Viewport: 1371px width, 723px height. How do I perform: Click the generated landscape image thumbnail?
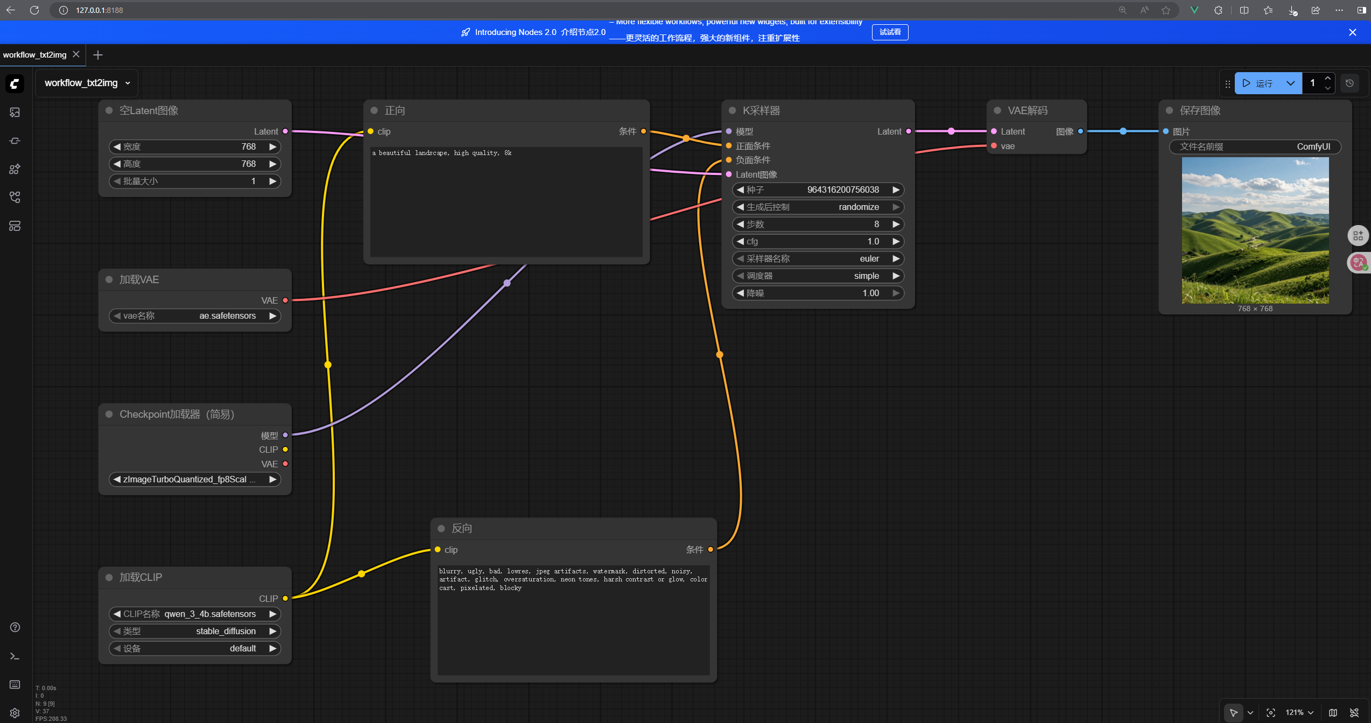pos(1255,230)
